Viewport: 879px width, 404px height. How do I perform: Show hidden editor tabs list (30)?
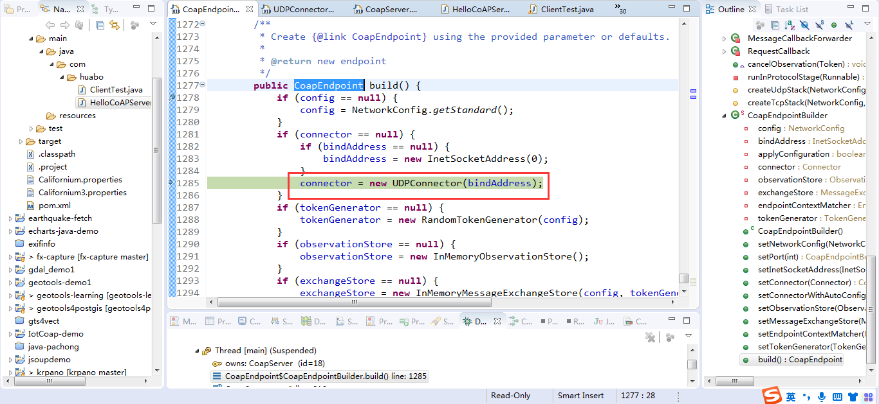click(x=620, y=10)
